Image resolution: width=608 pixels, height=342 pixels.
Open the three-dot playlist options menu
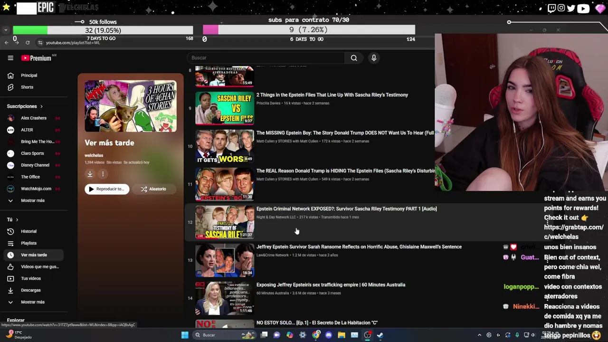click(x=103, y=174)
